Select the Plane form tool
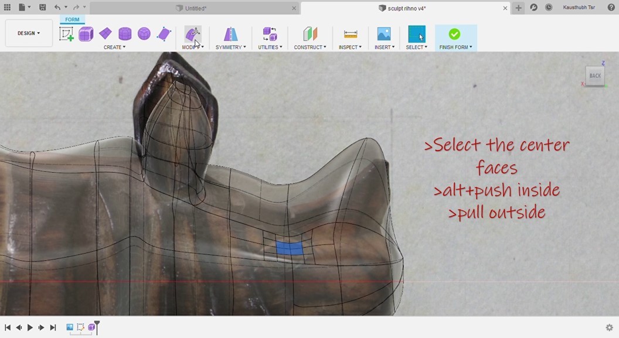This screenshot has width=619, height=338. tap(106, 34)
